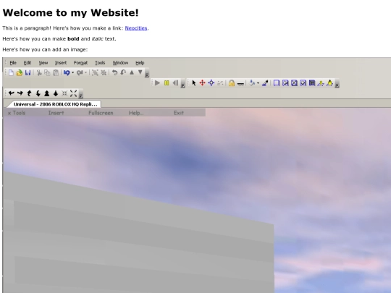This screenshot has width=391, height=293.
Task: Open the File menu
Action: (13, 63)
